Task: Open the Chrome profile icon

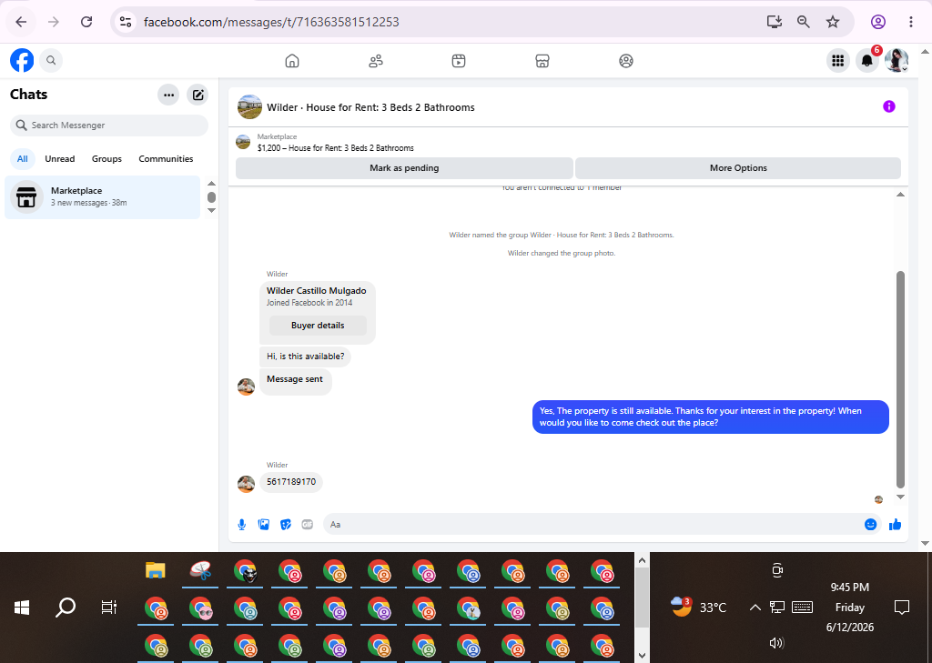Action: 878,22
